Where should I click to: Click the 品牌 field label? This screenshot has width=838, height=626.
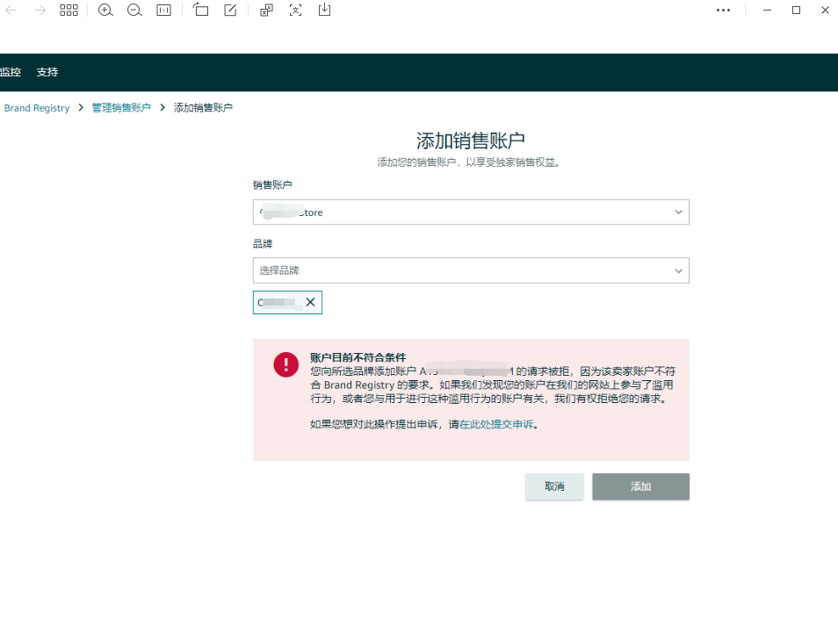[263, 244]
